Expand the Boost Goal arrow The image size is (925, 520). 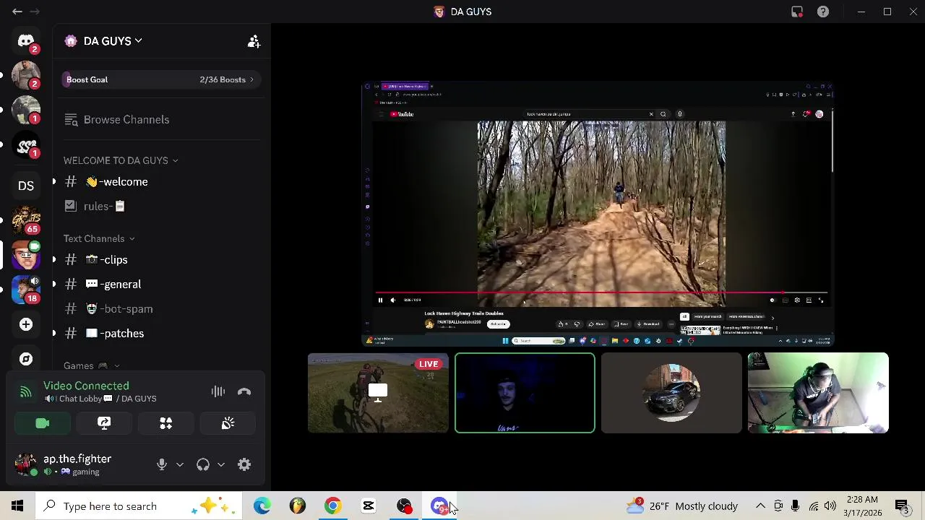pyautogui.click(x=251, y=79)
